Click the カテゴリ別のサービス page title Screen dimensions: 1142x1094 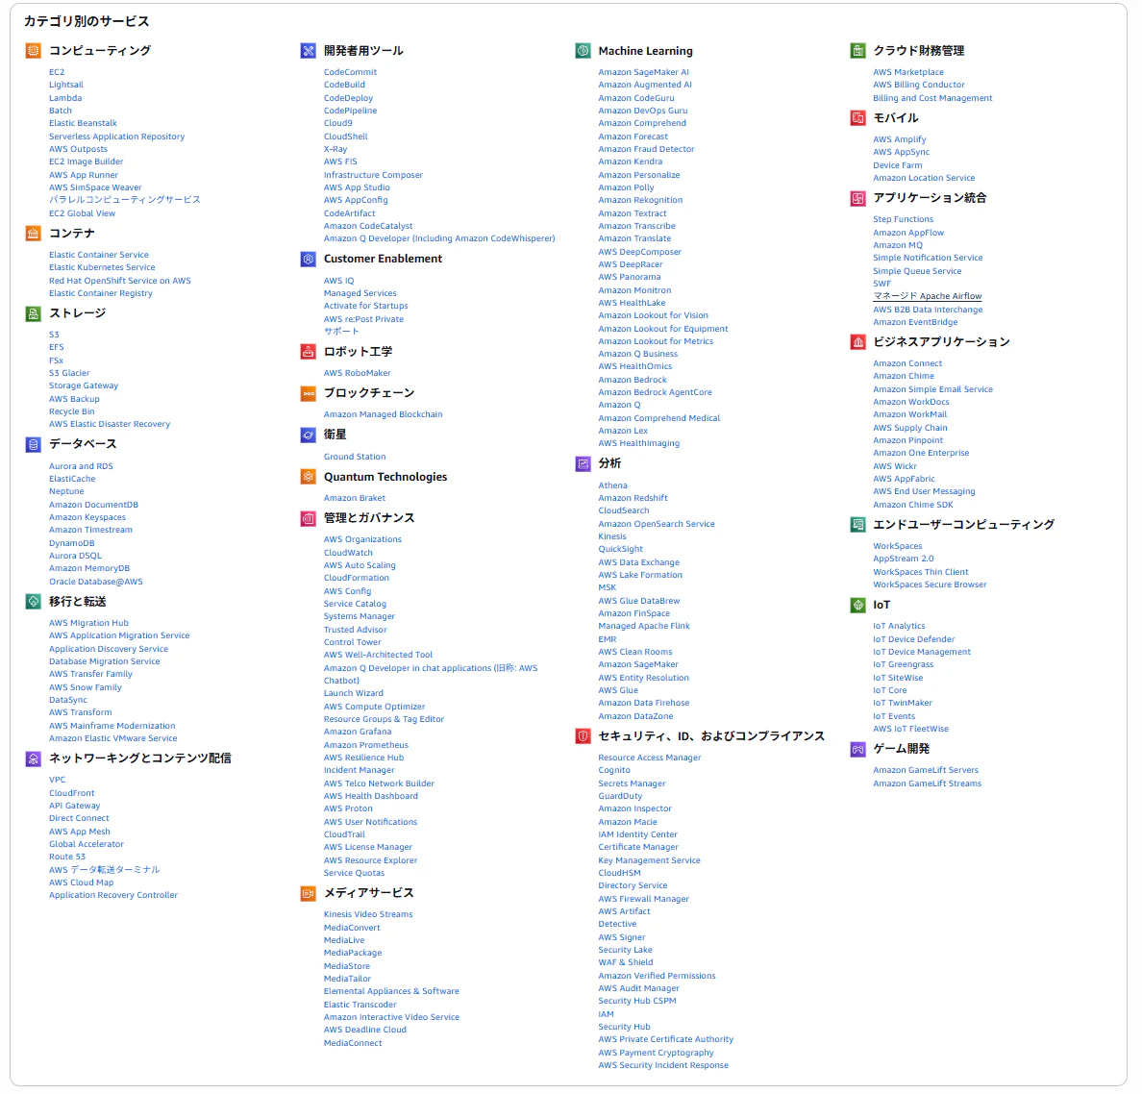click(x=87, y=21)
